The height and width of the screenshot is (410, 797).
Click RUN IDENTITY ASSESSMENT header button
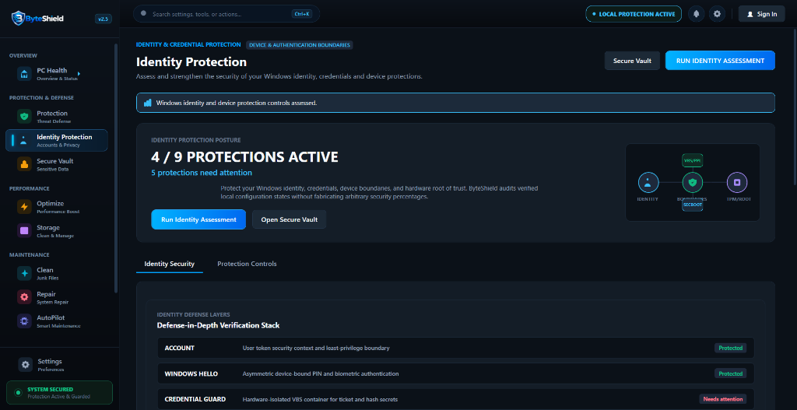click(x=720, y=61)
